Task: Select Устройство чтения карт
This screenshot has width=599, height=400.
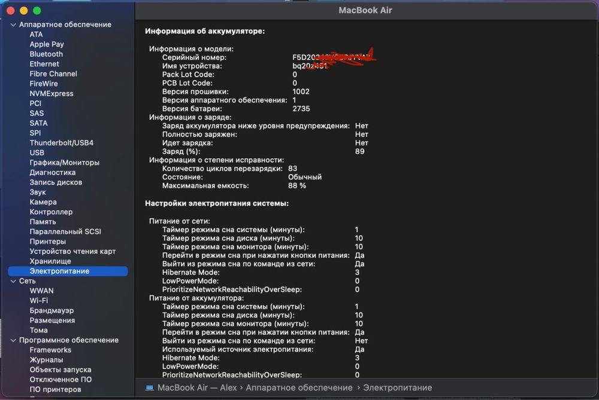Action: [72, 251]
